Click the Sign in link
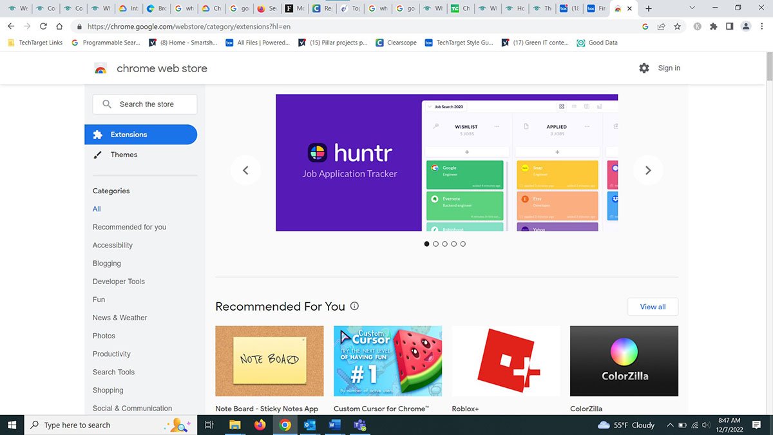 point(669,68)
